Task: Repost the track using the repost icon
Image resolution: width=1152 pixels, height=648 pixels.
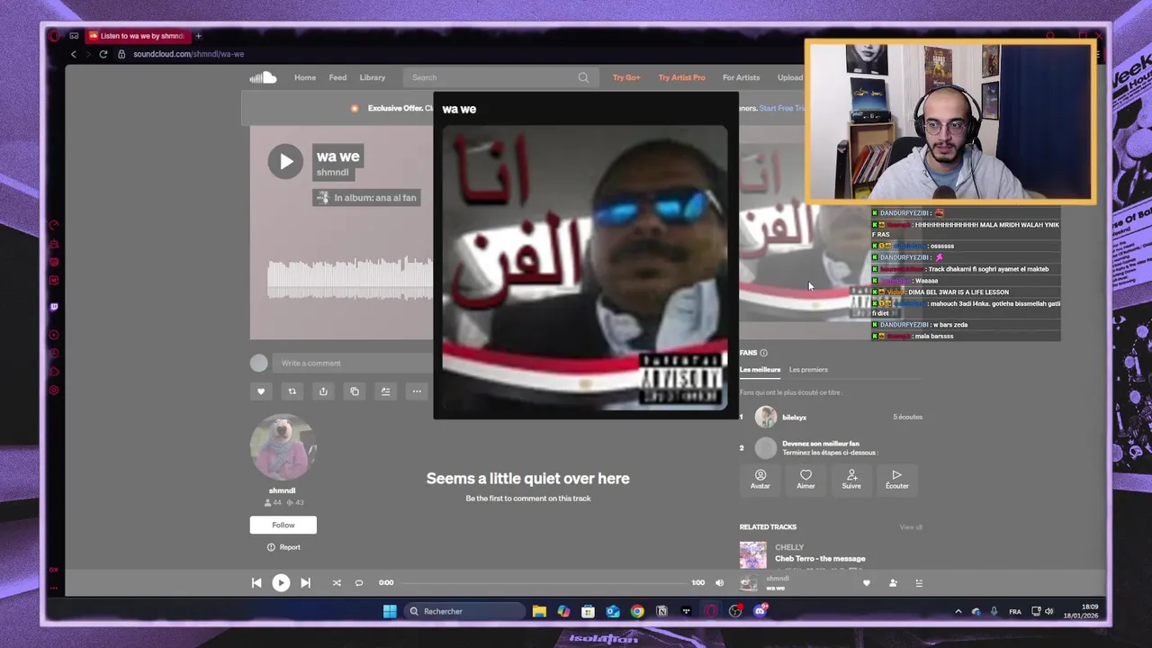Action: (x=292, y=391)
